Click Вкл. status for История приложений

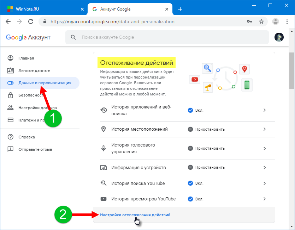pyautogui.click(x=196, y=110)
